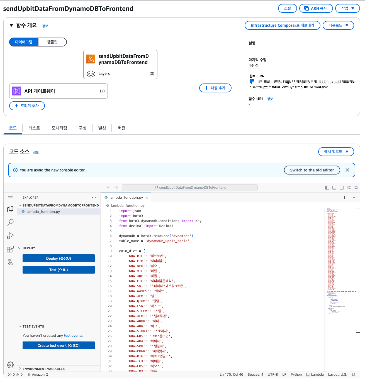Click the Layers stack icon
This screenshot has width=365, height=381.
(x=91, y=74)
